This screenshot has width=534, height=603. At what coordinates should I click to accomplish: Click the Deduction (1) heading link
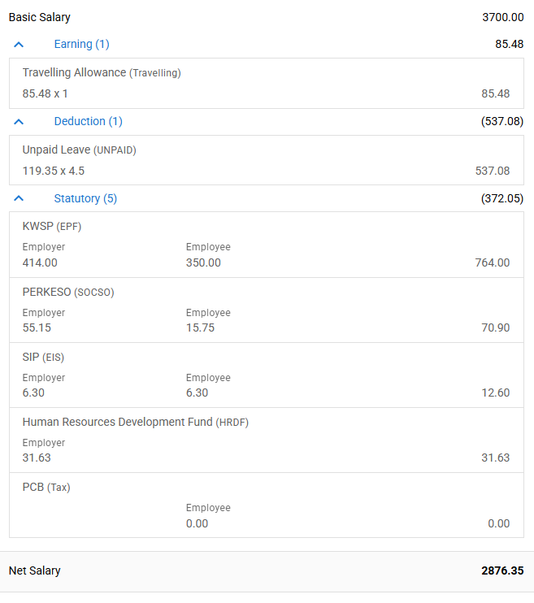point(88,121)
